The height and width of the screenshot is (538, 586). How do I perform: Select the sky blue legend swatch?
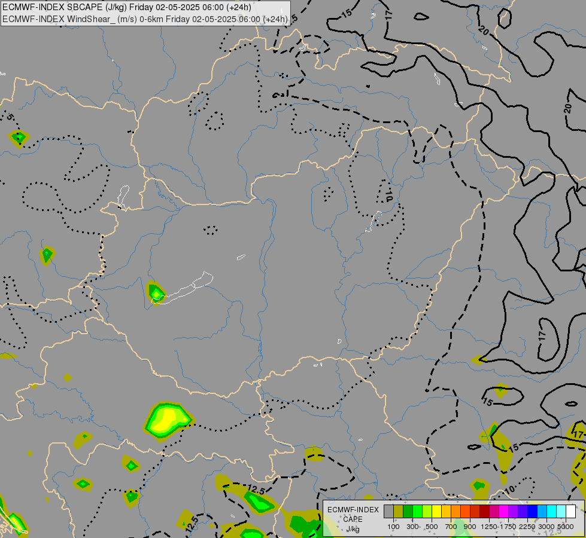(542, 511)
